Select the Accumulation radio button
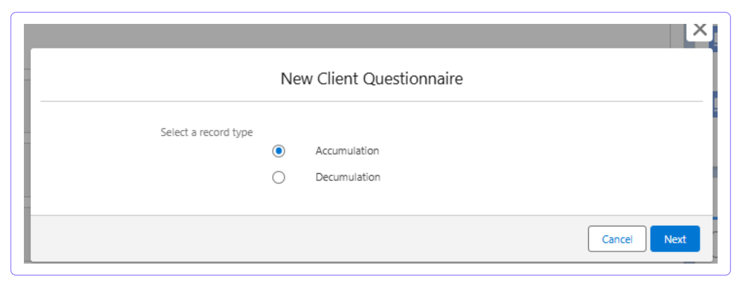The width and height of the screenshot is (738, 284). (x=279, y=151)
